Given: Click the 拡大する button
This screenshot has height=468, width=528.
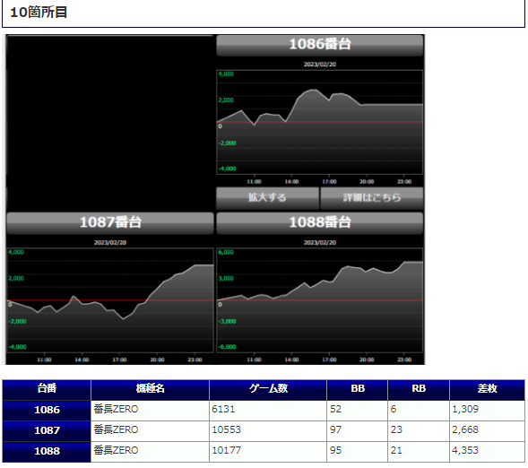Looking at the screenshot, I should pos(267,198).
